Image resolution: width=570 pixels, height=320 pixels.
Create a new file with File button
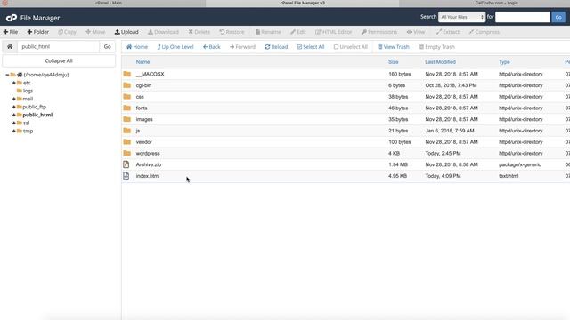(x=11, y=32)
